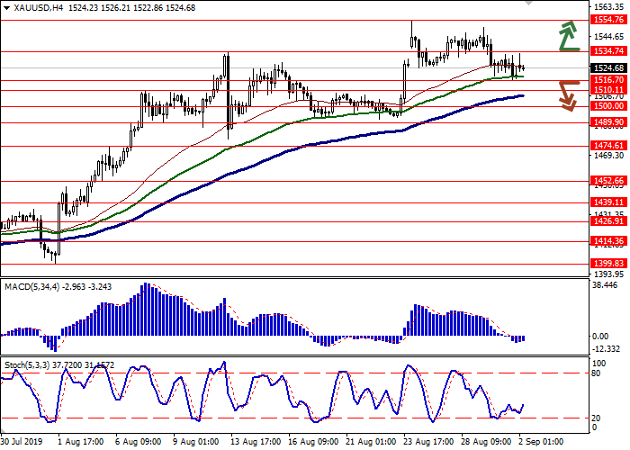Select the XAUUSD,H4 chart title

pos(38,5)
